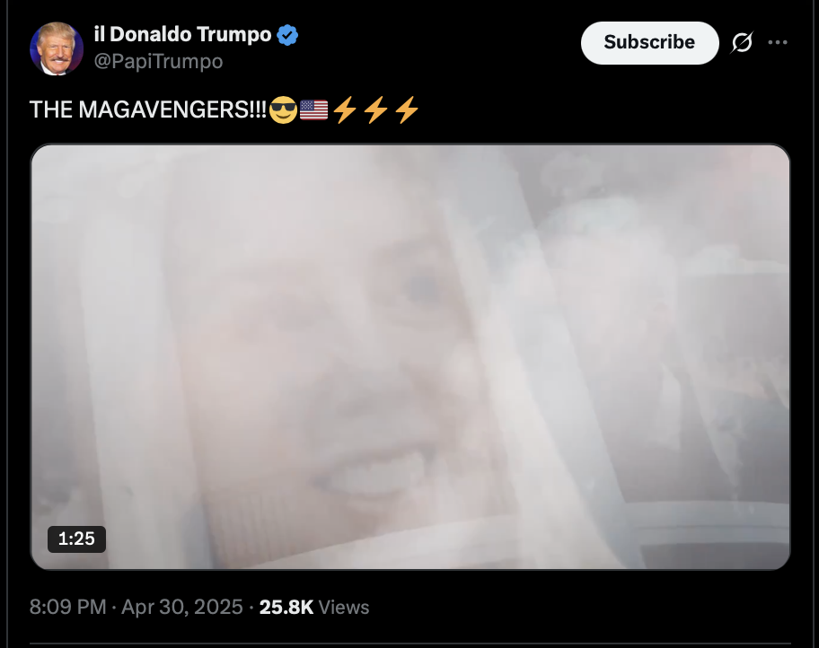Viewport: 819px width, 648px height.
Task: Click the sunglasses face emoji
Action: [283, 109]
